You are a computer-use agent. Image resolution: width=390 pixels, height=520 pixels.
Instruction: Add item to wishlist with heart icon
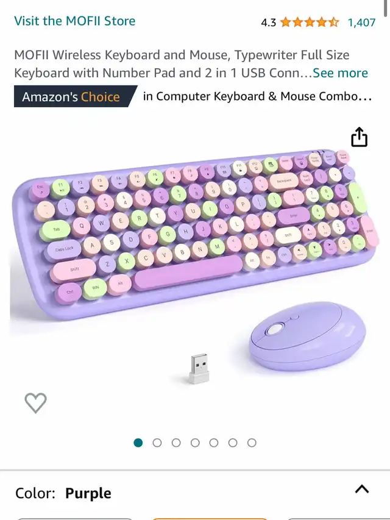pos(35,402)
